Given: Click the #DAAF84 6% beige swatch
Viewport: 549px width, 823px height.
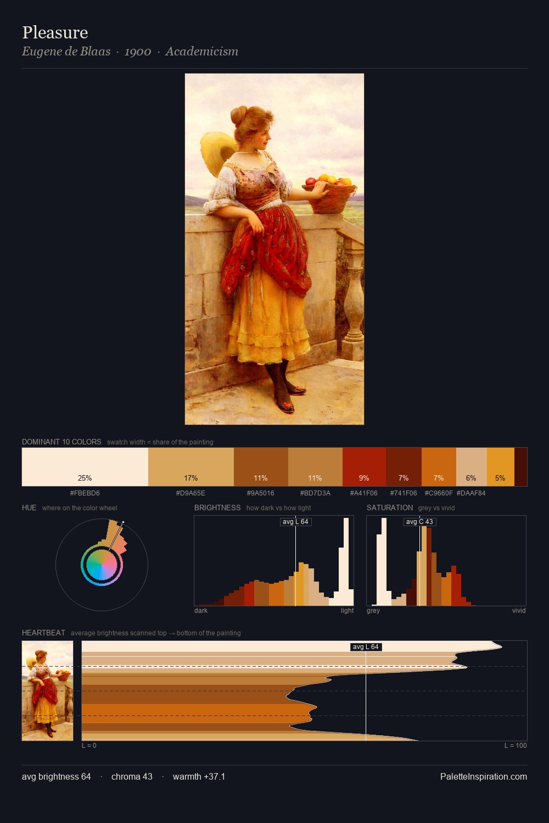Looking at the screenshot, I should coord(472,467).
